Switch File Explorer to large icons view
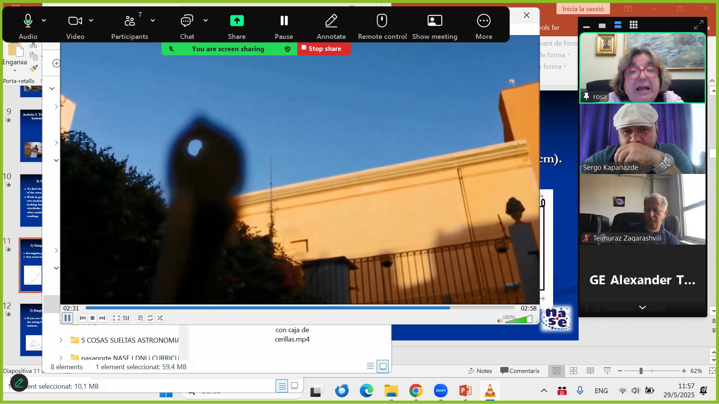The width and height of the screenshot is (719, 404). point(383,366)
